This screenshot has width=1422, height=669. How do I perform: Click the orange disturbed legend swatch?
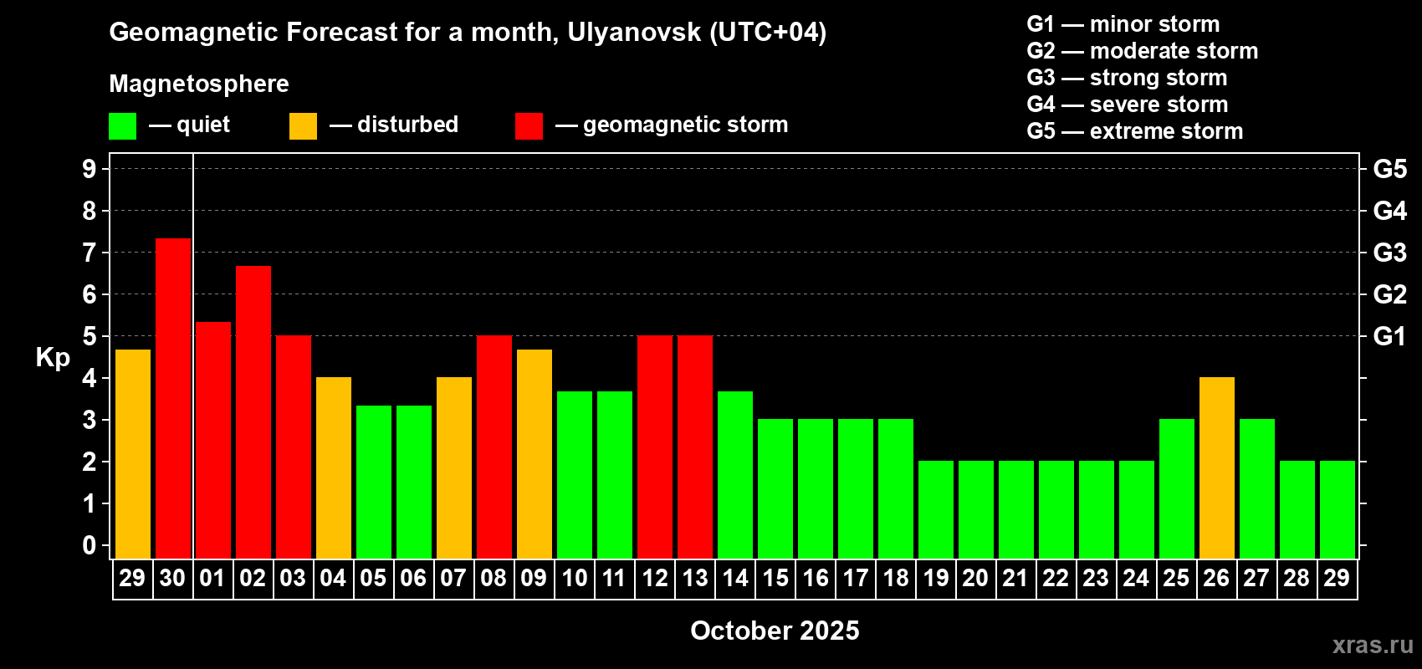pos(303,126)
